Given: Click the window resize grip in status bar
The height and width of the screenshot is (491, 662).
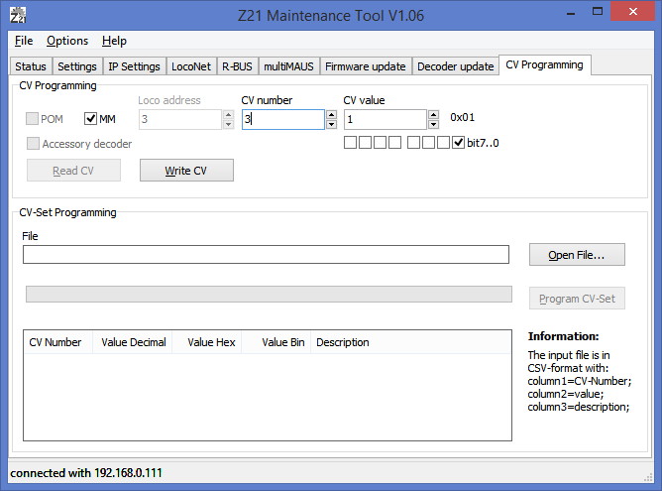Looking at the screenshot, I should coord(648,477).
